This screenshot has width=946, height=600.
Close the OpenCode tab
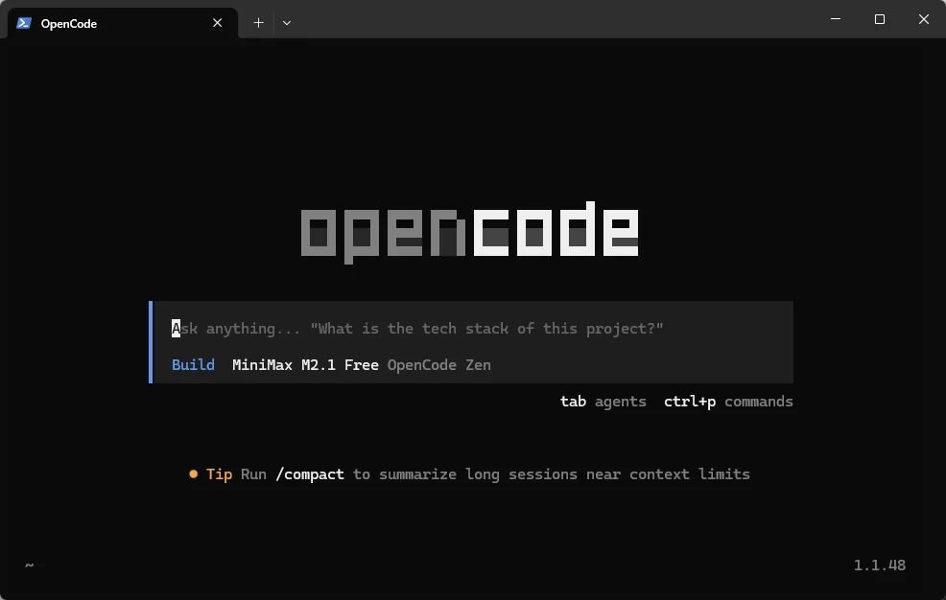[x=217, y=23]
